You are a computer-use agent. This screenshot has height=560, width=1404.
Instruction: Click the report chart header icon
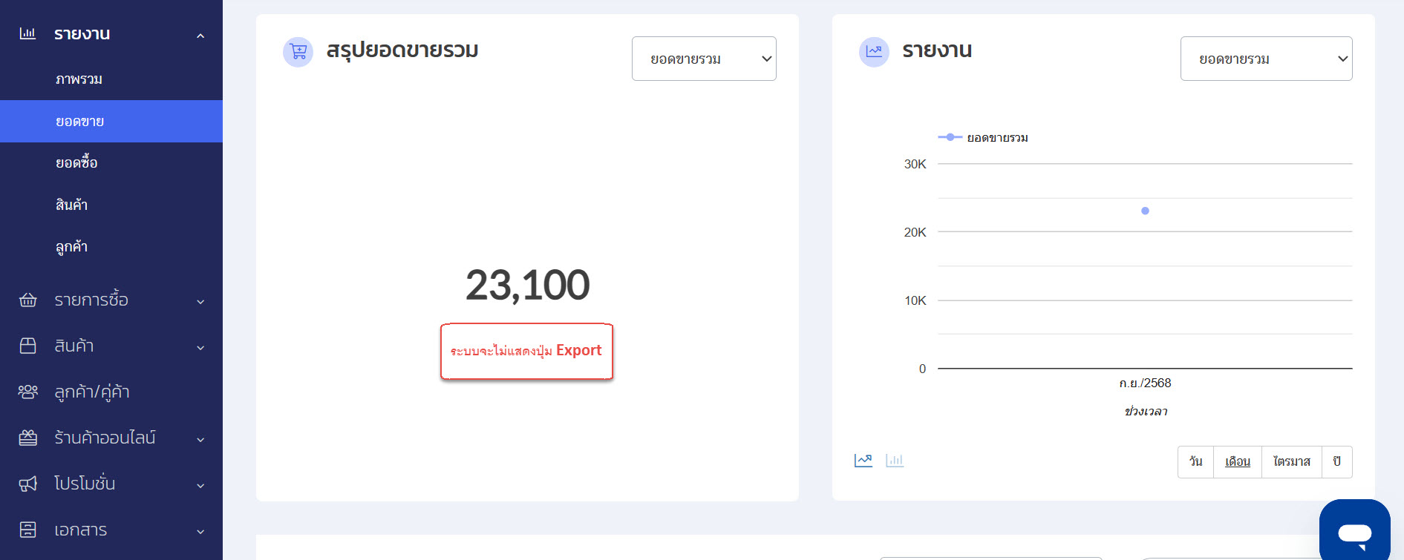(x=874, y=52)
